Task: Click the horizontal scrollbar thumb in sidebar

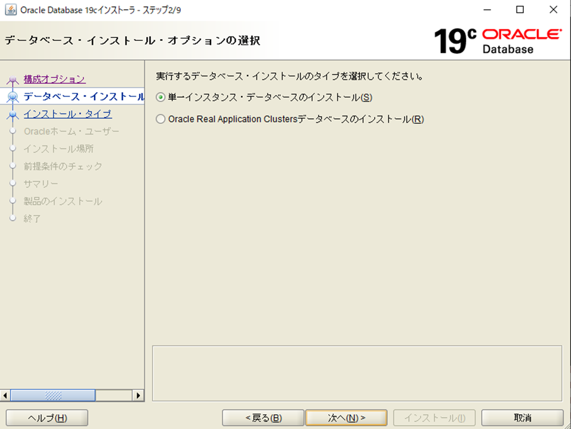Action: click(53, 395)
